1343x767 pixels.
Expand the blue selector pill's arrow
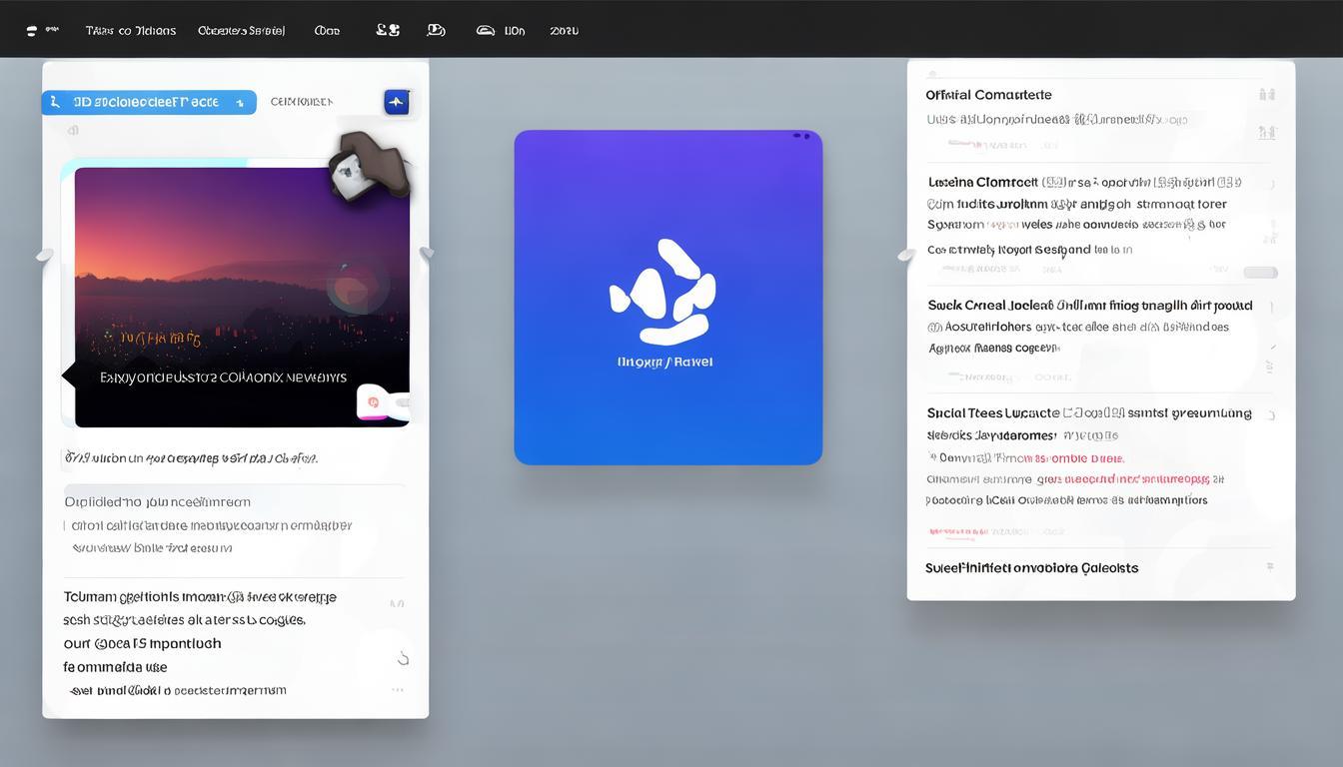[240, 103]
